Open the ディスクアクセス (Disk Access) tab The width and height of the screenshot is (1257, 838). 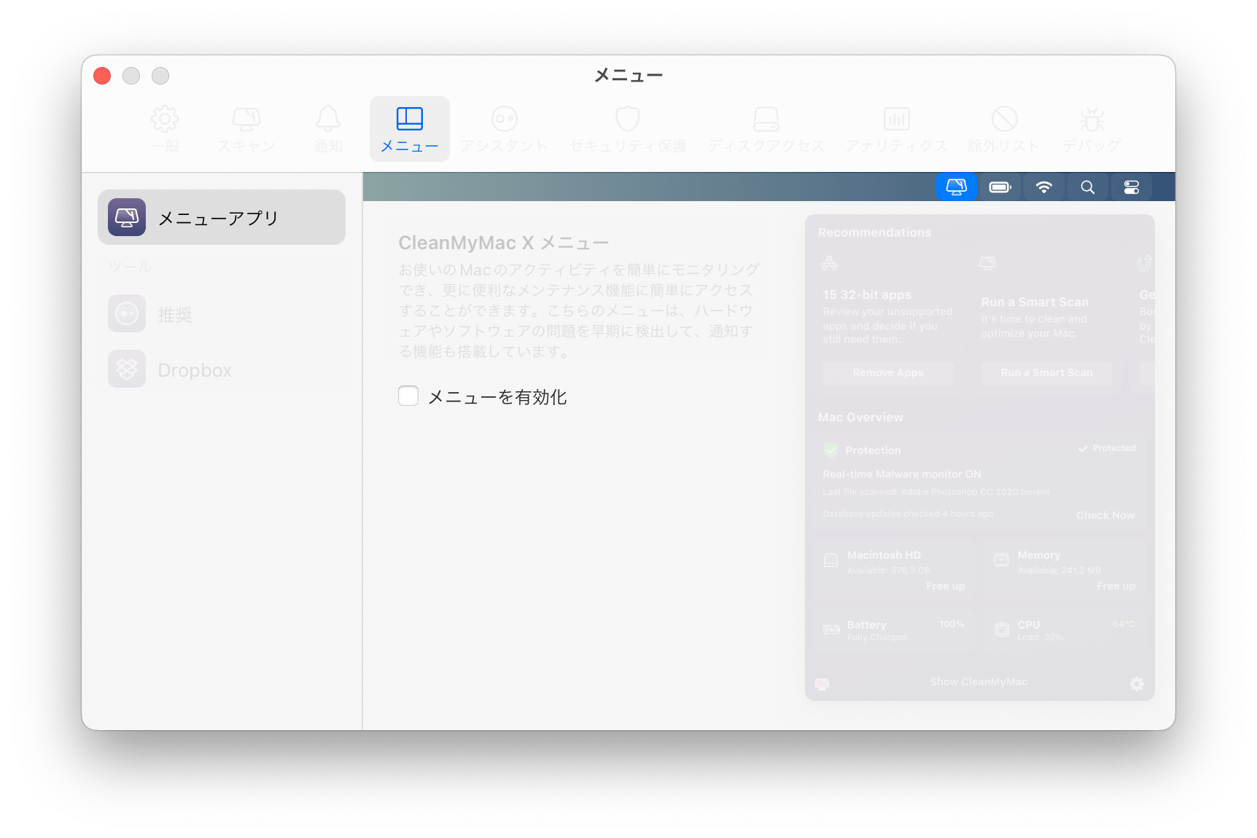(766, 129)
